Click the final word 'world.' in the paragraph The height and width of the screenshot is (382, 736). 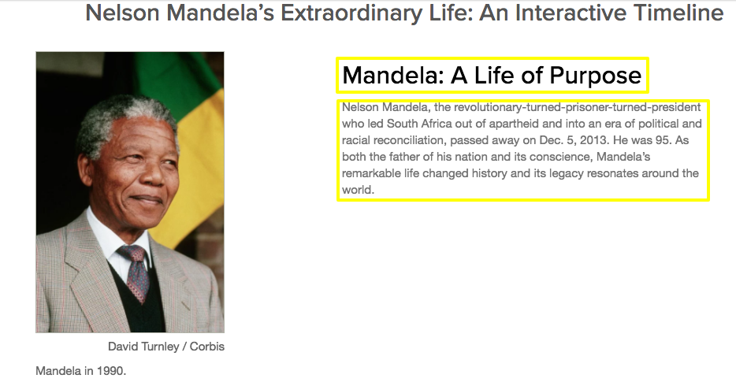tap(358, 190)
